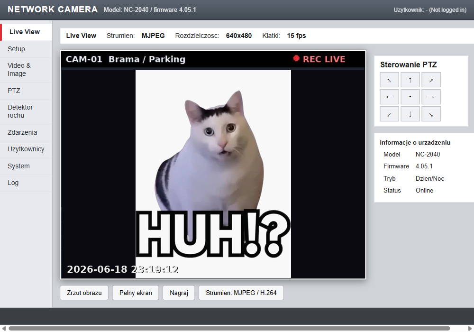Toggle Strumien: MJPEG / H.264 button
The image size is (474, 332).
(x=241, y=293)
